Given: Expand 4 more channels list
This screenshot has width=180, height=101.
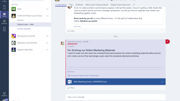Looking at the screenshot, I should pos(24,29).
